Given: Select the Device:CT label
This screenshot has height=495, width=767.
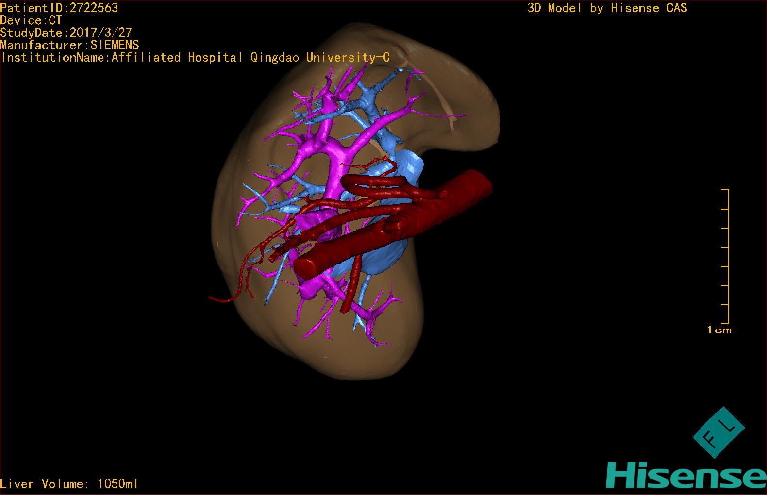Looking at the screenshot, I should 31,20.
